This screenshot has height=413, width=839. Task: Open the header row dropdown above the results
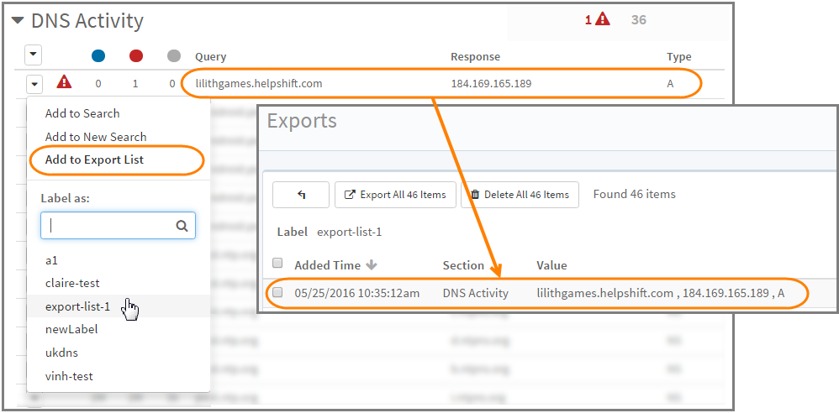point(33,55)
